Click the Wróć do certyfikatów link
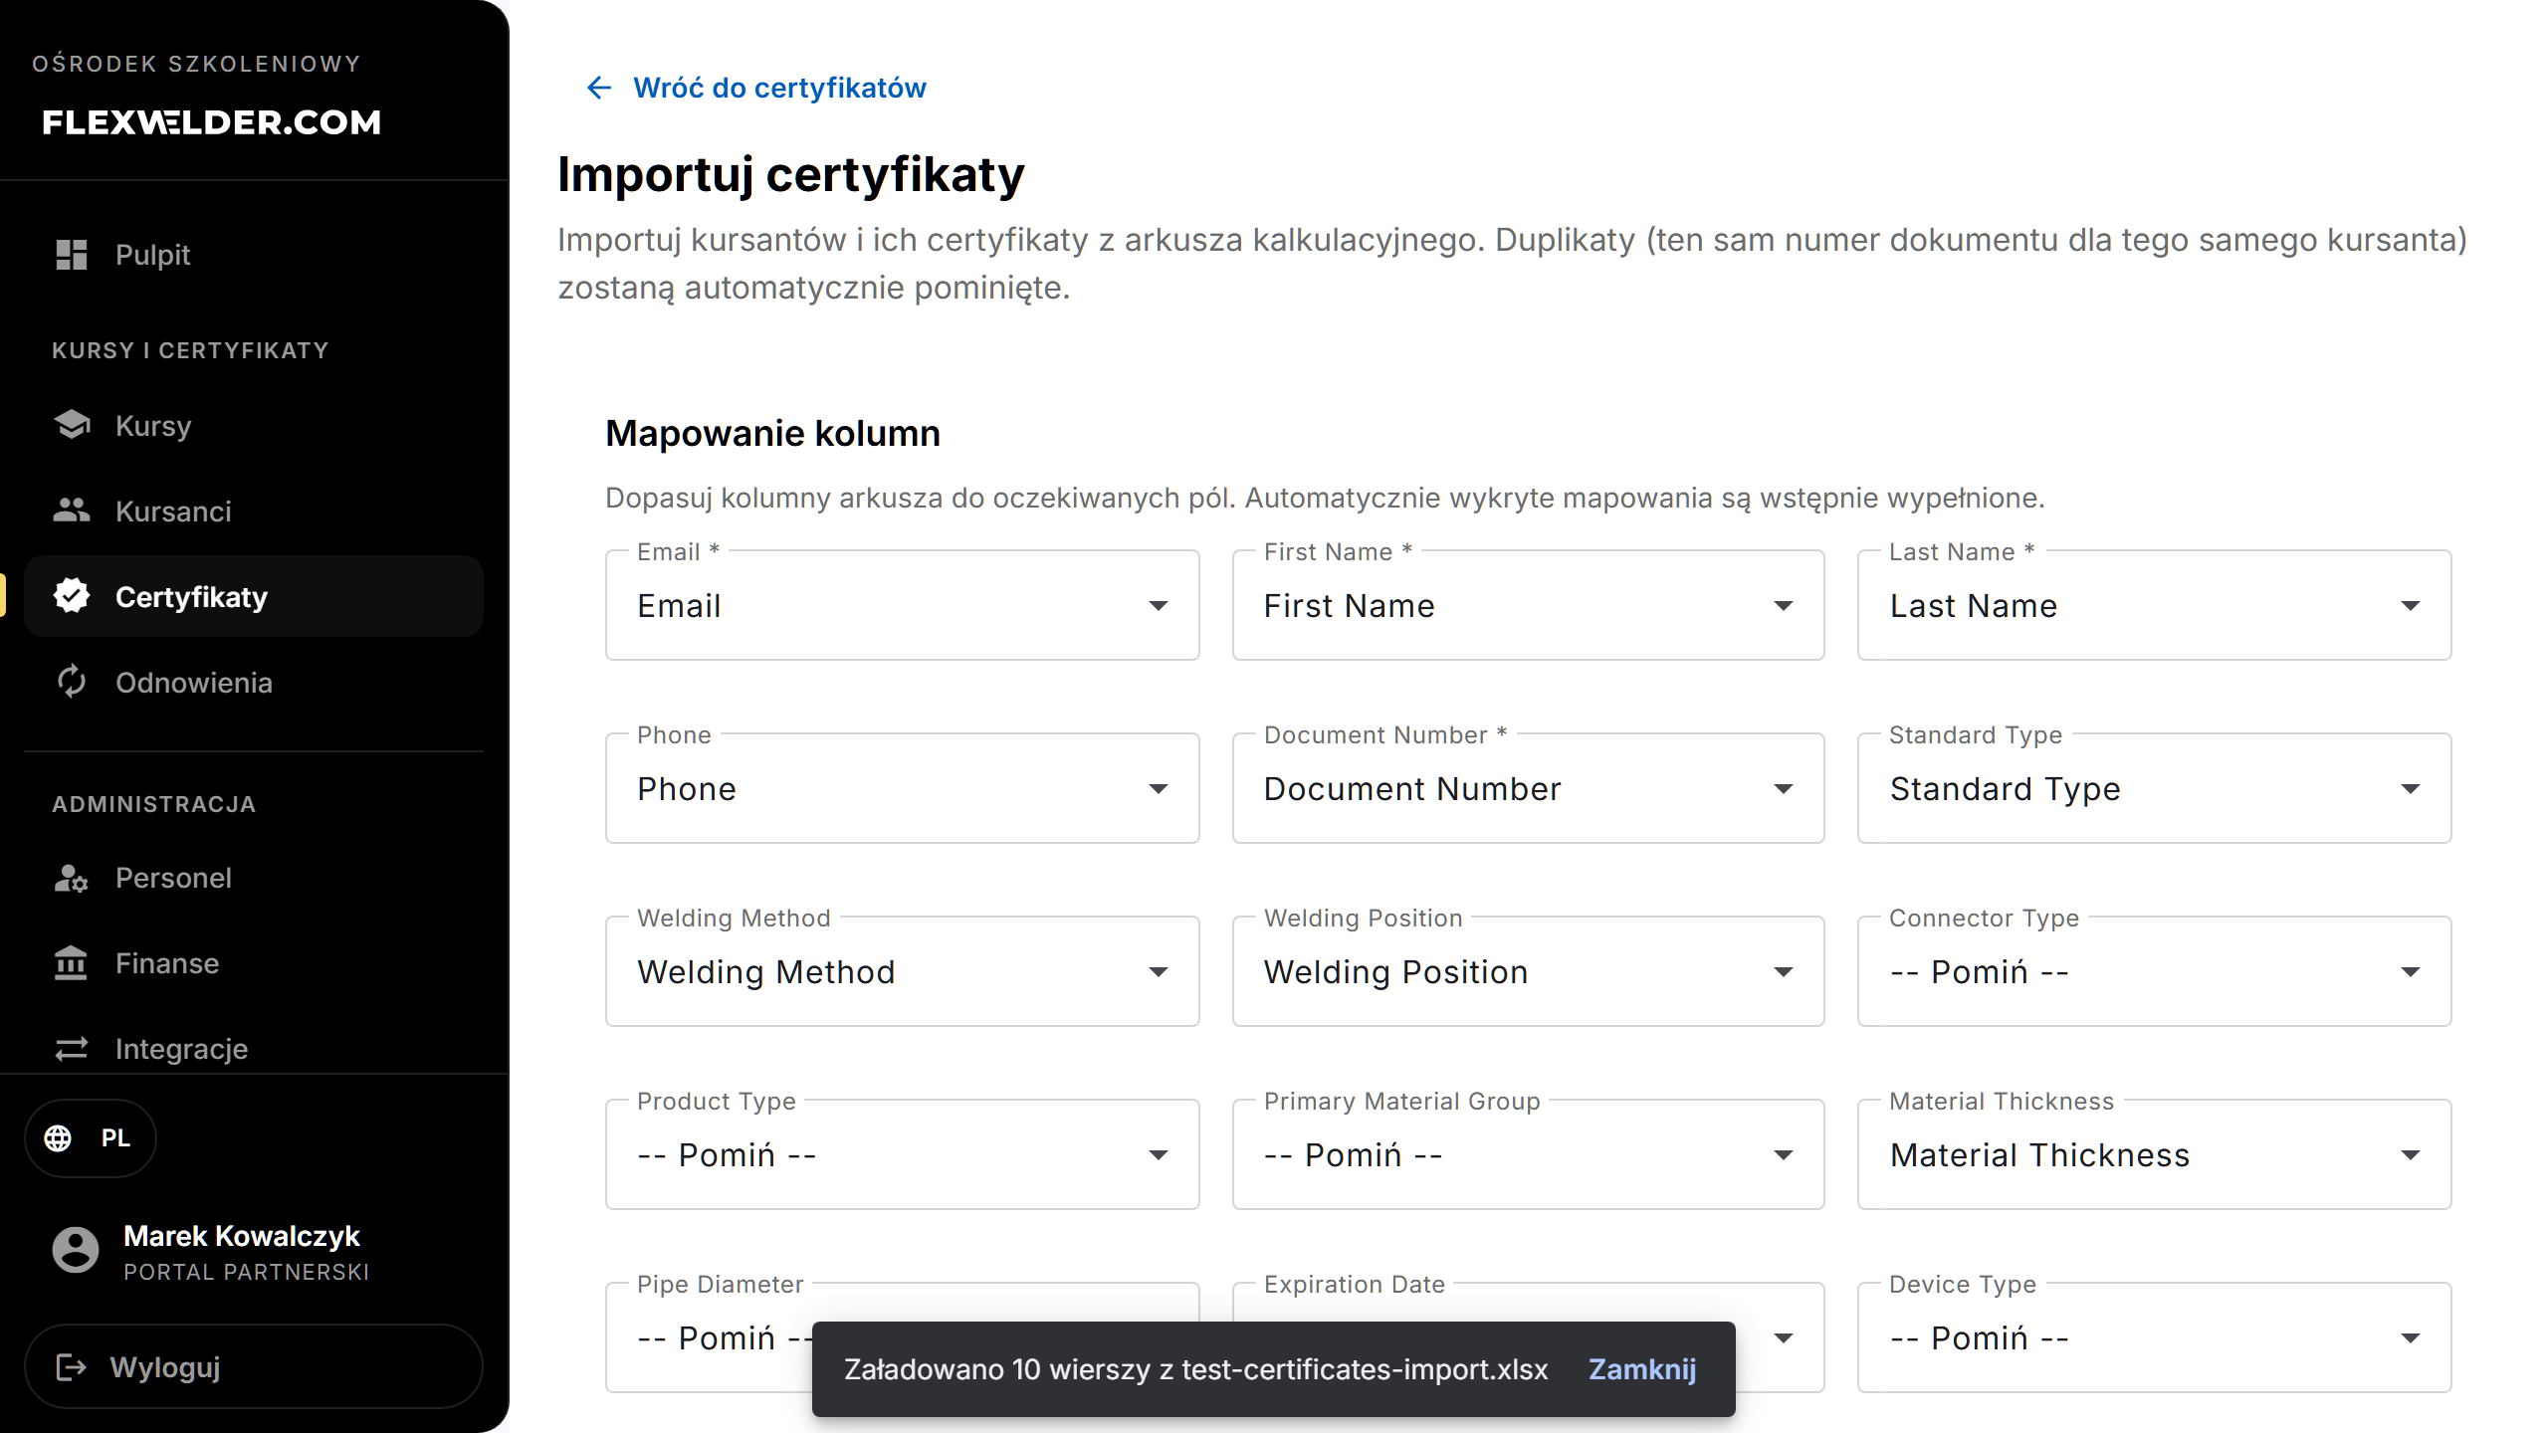Screen dimensions: 2548x1433 756,88
